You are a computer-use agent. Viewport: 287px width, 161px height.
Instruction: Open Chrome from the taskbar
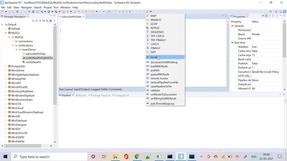tap(137, 157)
